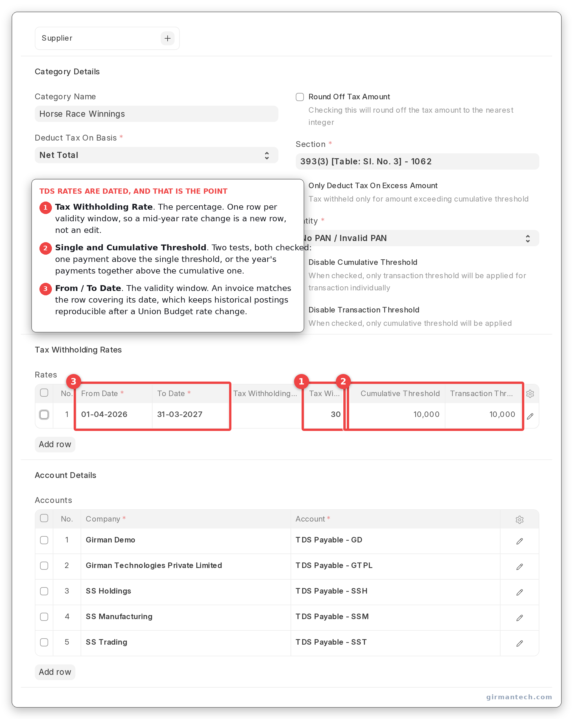Click the TDS Payable - SSM account
Image resolution: width=573 pixels, height=719 pixels.
tap(396, 617)
